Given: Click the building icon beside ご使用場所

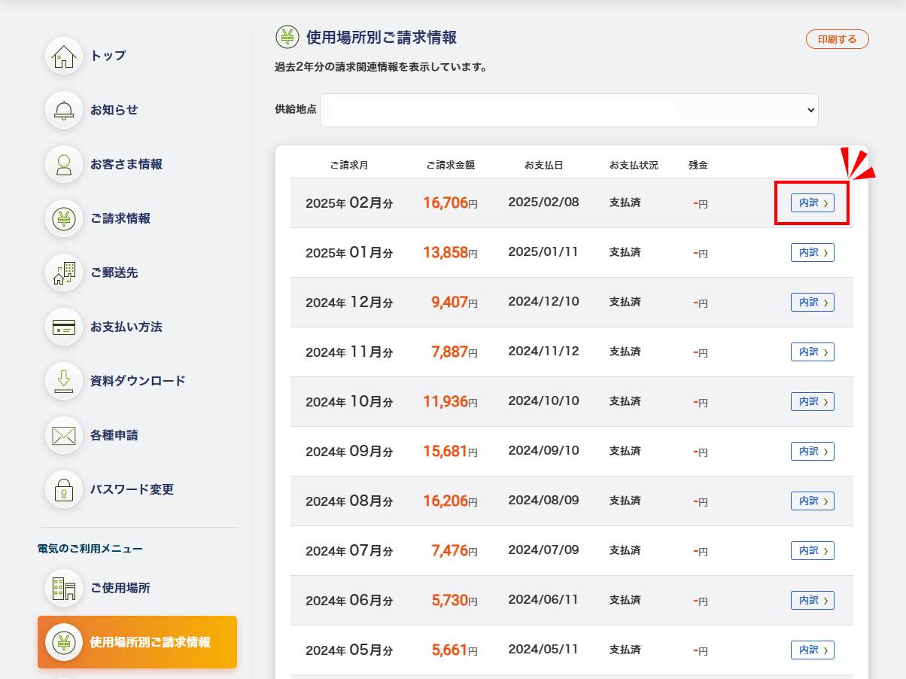Looking at the screenshot, I should coord(64,588).
